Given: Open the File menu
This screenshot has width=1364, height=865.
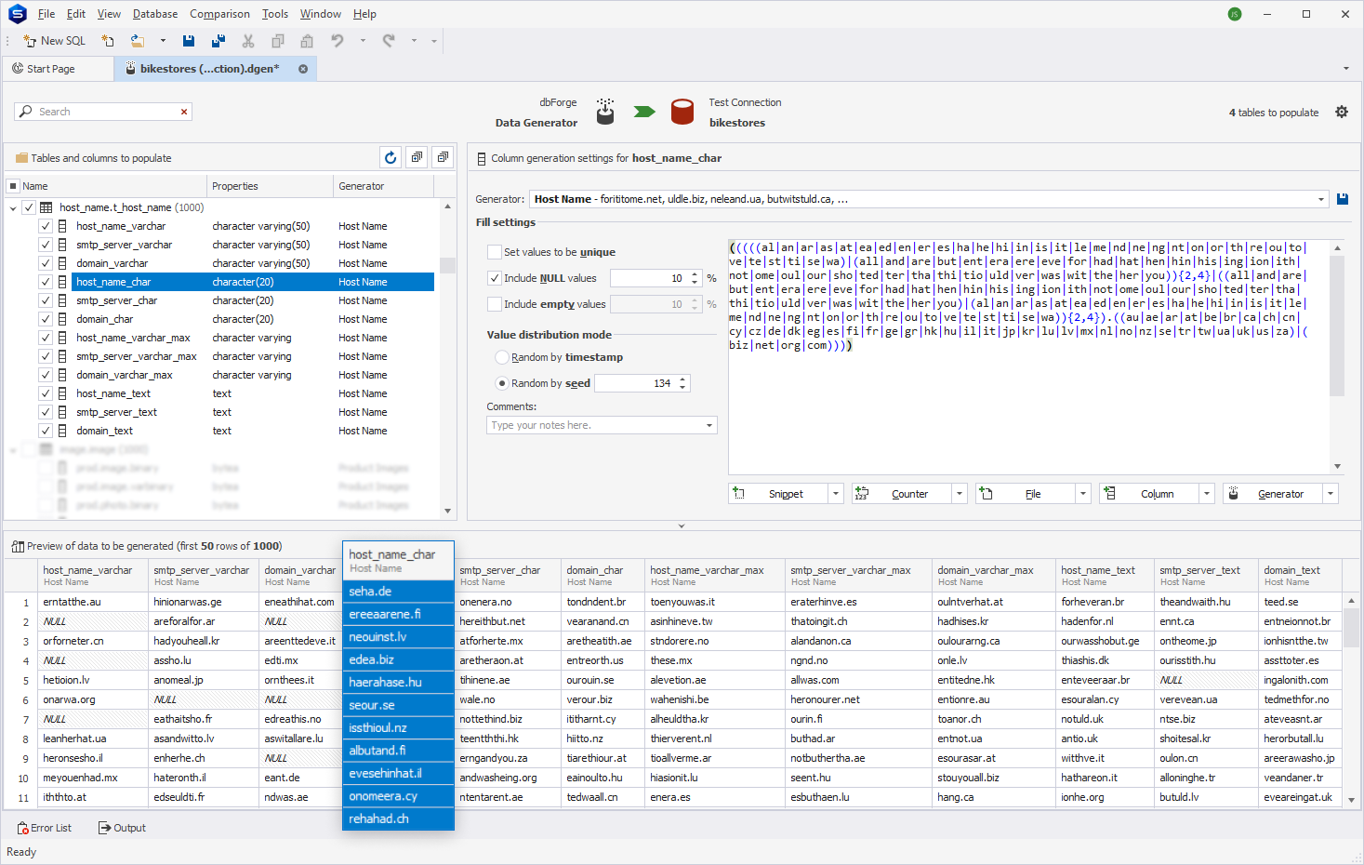Looking at the screenshot, I should click(46, 14).
